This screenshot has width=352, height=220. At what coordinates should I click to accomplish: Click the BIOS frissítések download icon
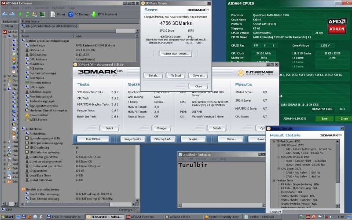(95, 14)
